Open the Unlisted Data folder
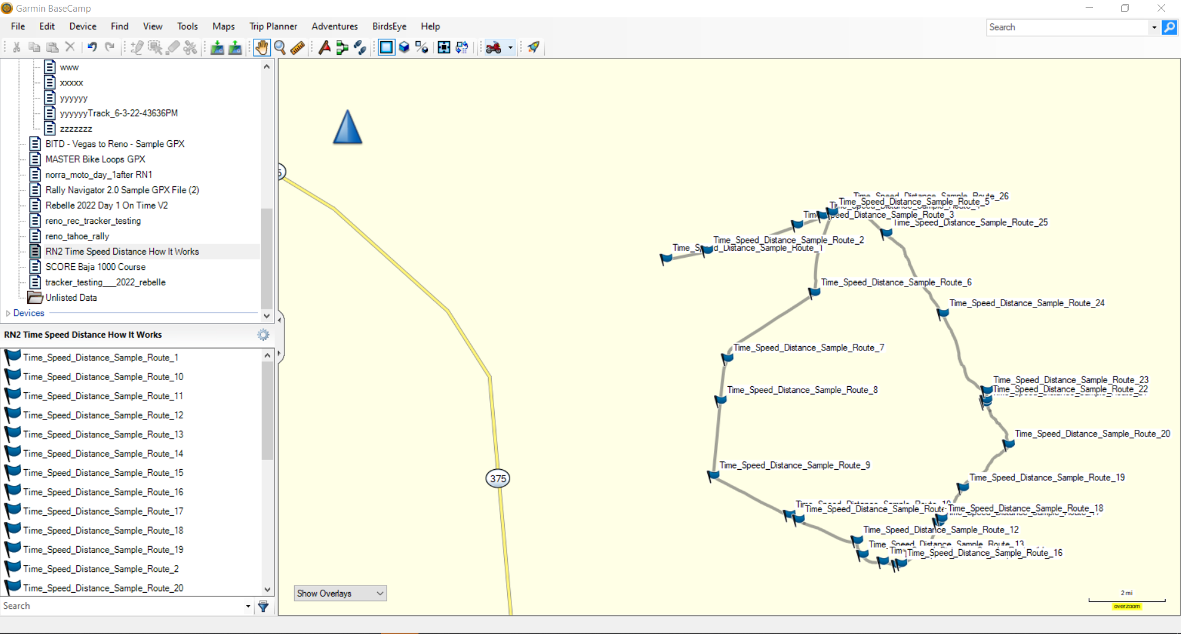This screenshot has height=634, width=1181. (x=71, y=298)
